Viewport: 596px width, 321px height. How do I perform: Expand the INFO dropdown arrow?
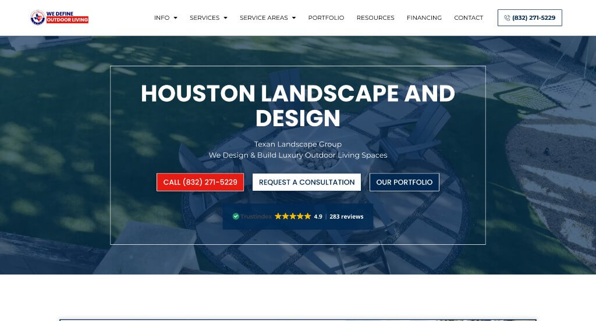point(175,18)
